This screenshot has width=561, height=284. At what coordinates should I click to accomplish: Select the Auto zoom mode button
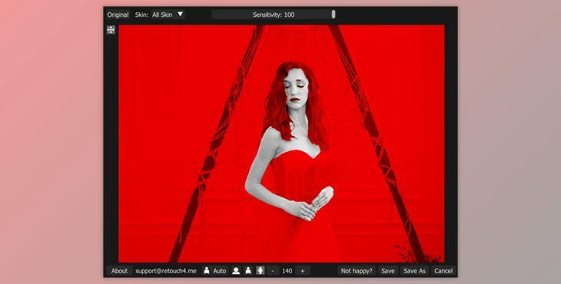pyautogui.click(x=215, y=271)
